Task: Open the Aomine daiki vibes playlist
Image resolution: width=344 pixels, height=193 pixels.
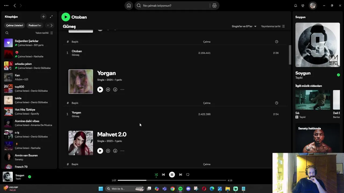Action: coord(29,123)
